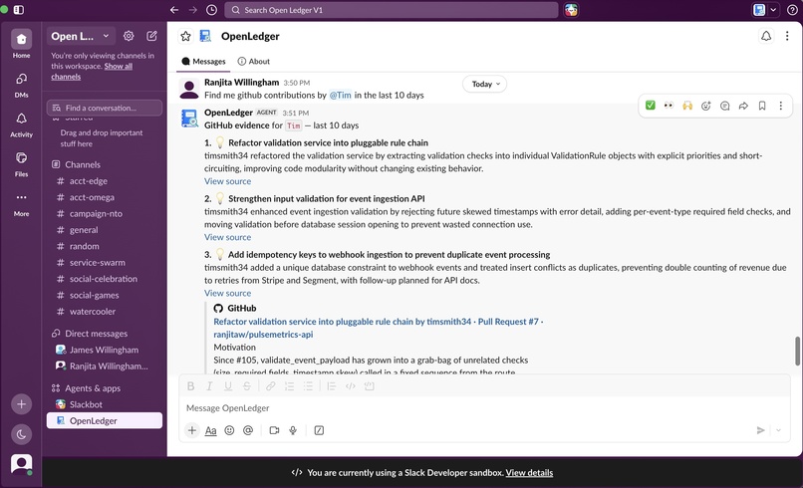This screenshot has width=803, height=488.
Task: Toggle inline code formatting
Action: click(351, 386)
